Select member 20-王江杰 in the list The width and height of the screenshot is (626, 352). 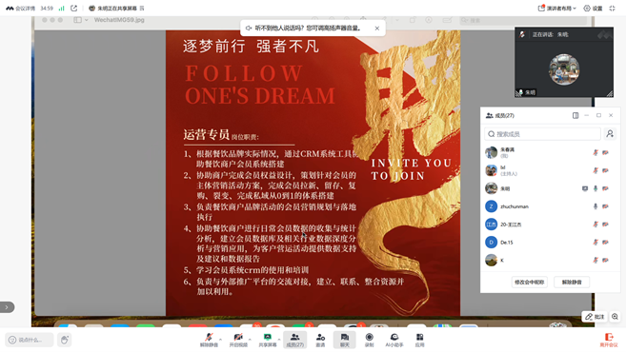coord(550,224)
